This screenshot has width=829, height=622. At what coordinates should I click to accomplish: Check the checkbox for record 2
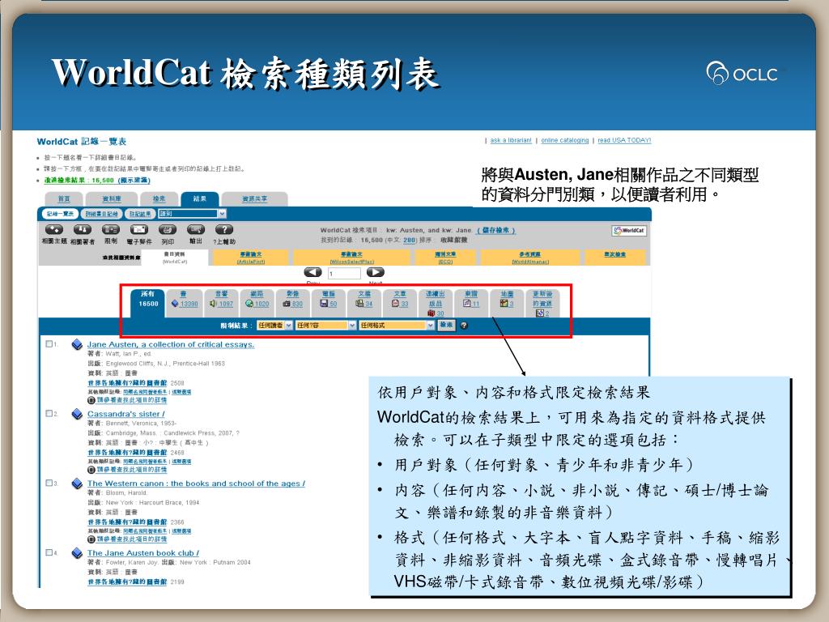point(49,413)
